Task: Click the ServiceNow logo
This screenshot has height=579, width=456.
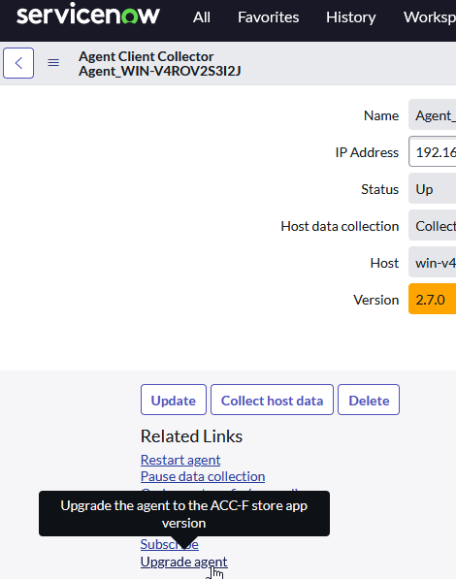Action: tap(88, 15)
